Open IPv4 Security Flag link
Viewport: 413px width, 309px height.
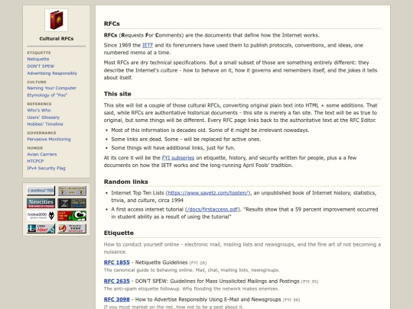(x=46, y=168)
